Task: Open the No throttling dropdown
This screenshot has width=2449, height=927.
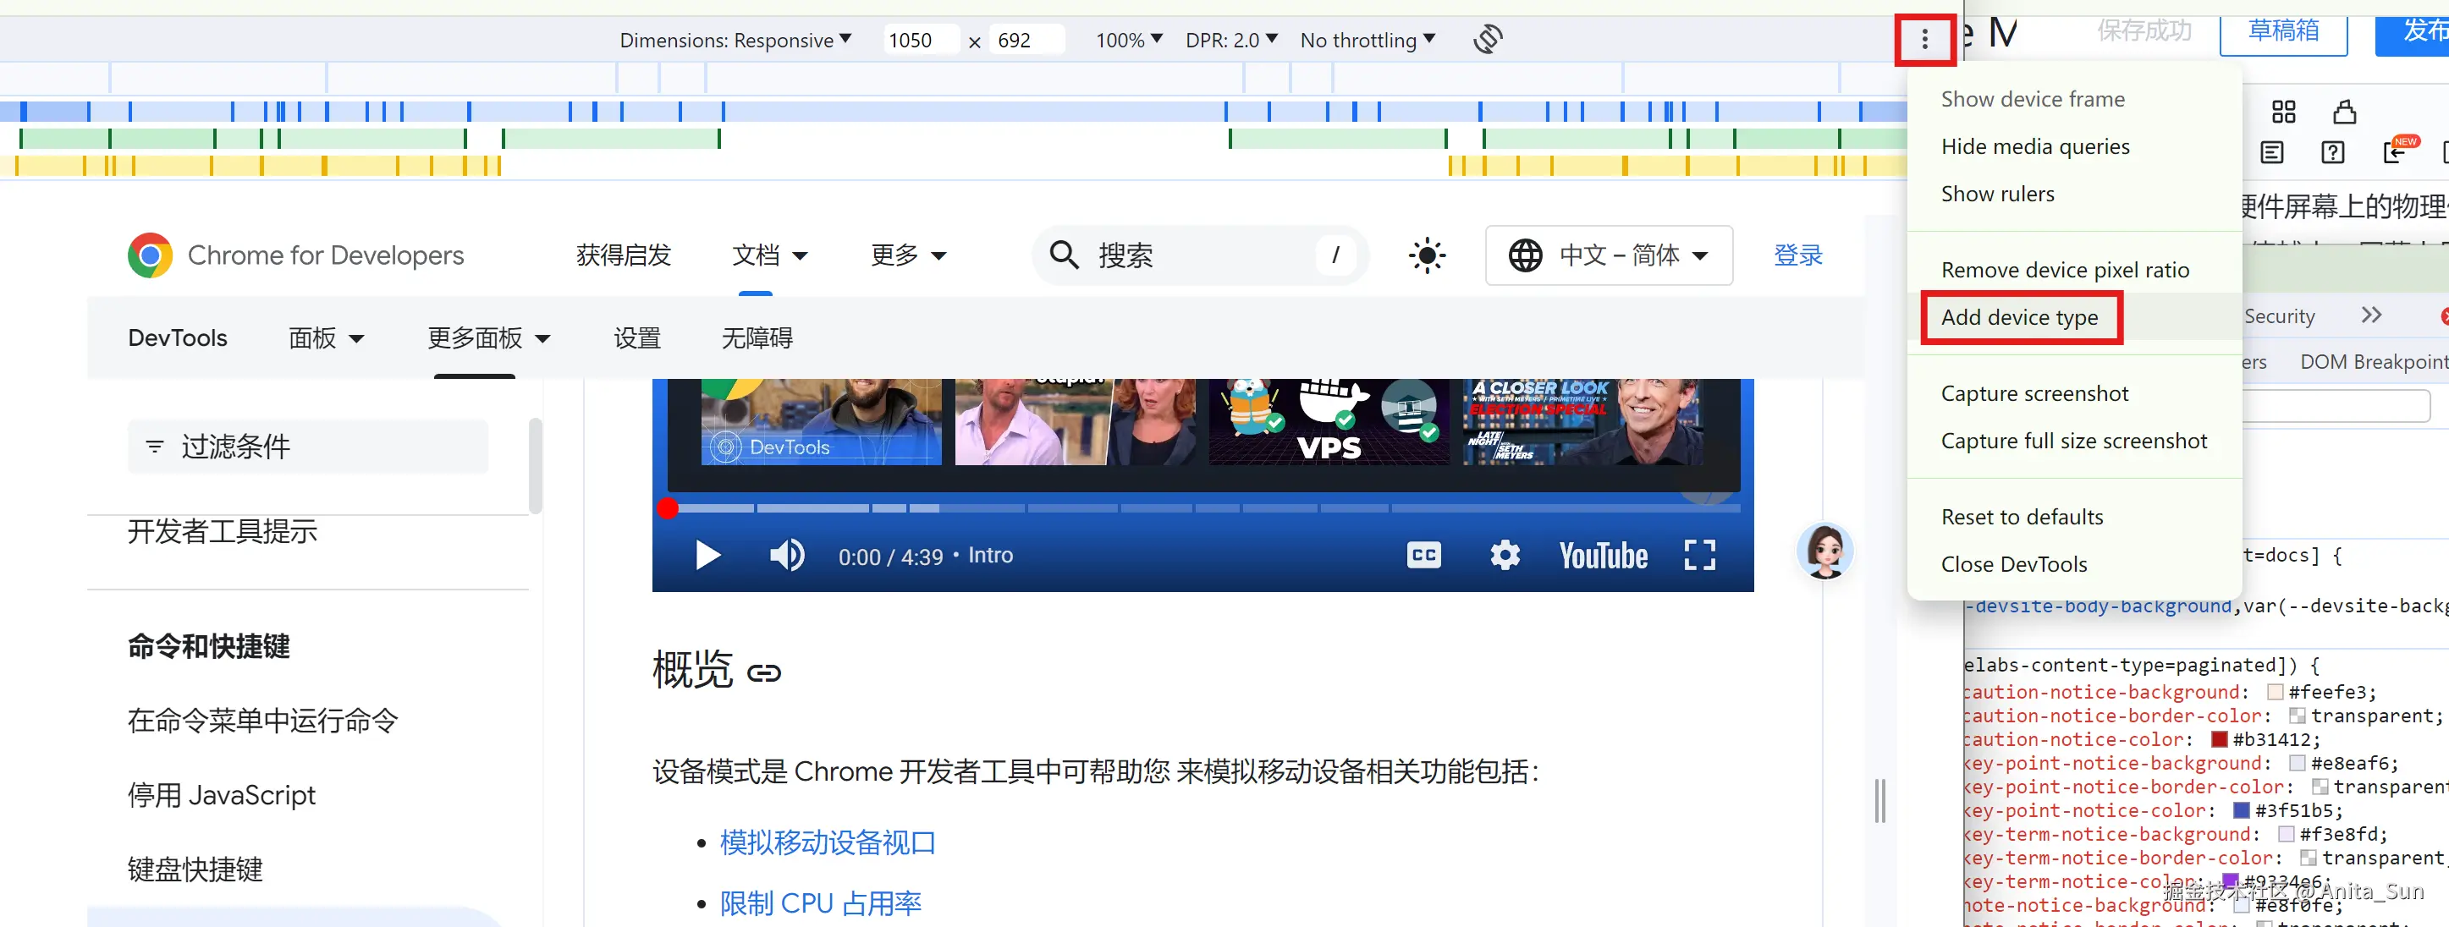Action: coord(1368,40)
